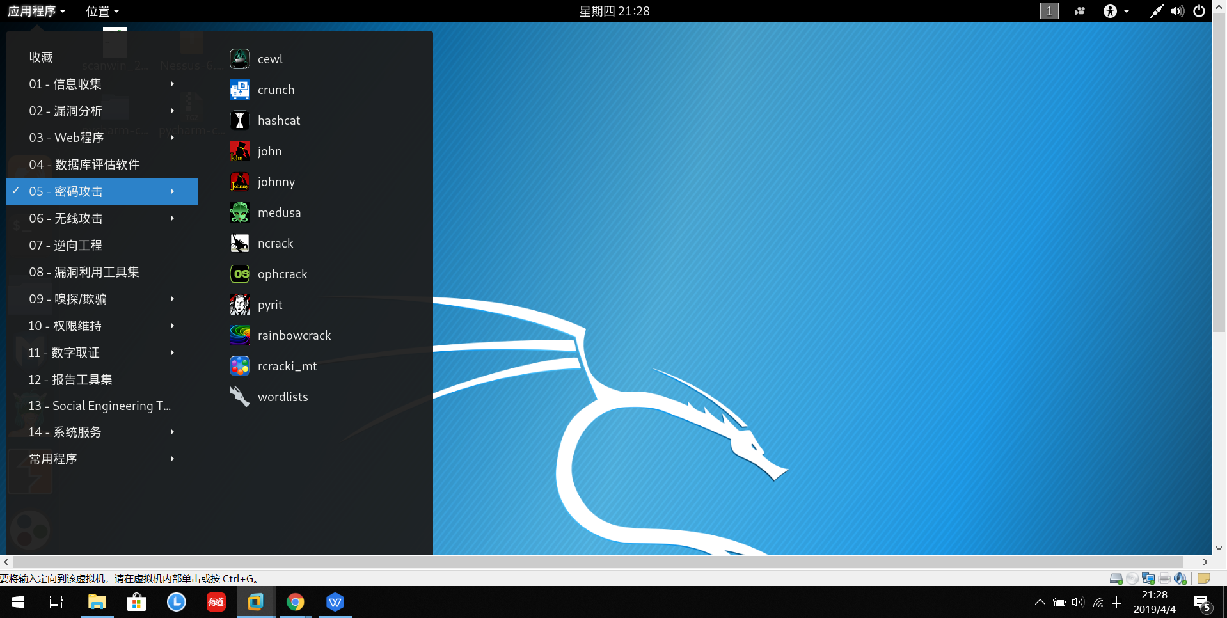This screenshot has height=618, width=1227.
Task: Click the VMware status bar hard disk icon
Action: (1116, 578)
